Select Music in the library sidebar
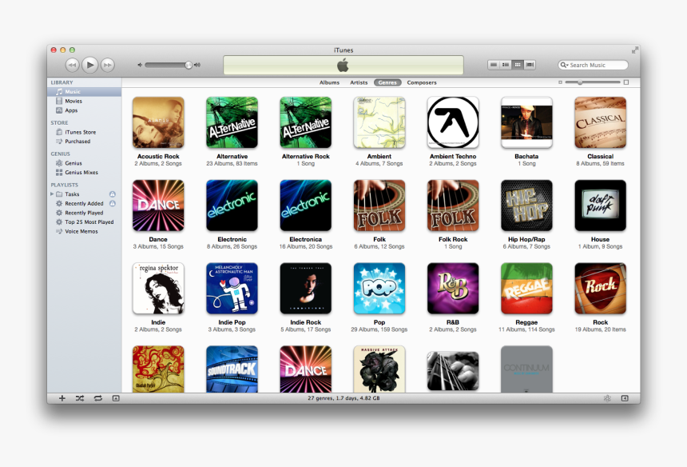This screenshot has width=687, height=467. pos(84,92)
